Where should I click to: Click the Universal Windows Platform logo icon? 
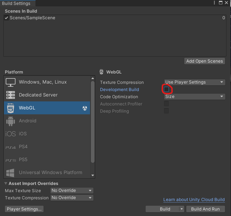[10, 173]
